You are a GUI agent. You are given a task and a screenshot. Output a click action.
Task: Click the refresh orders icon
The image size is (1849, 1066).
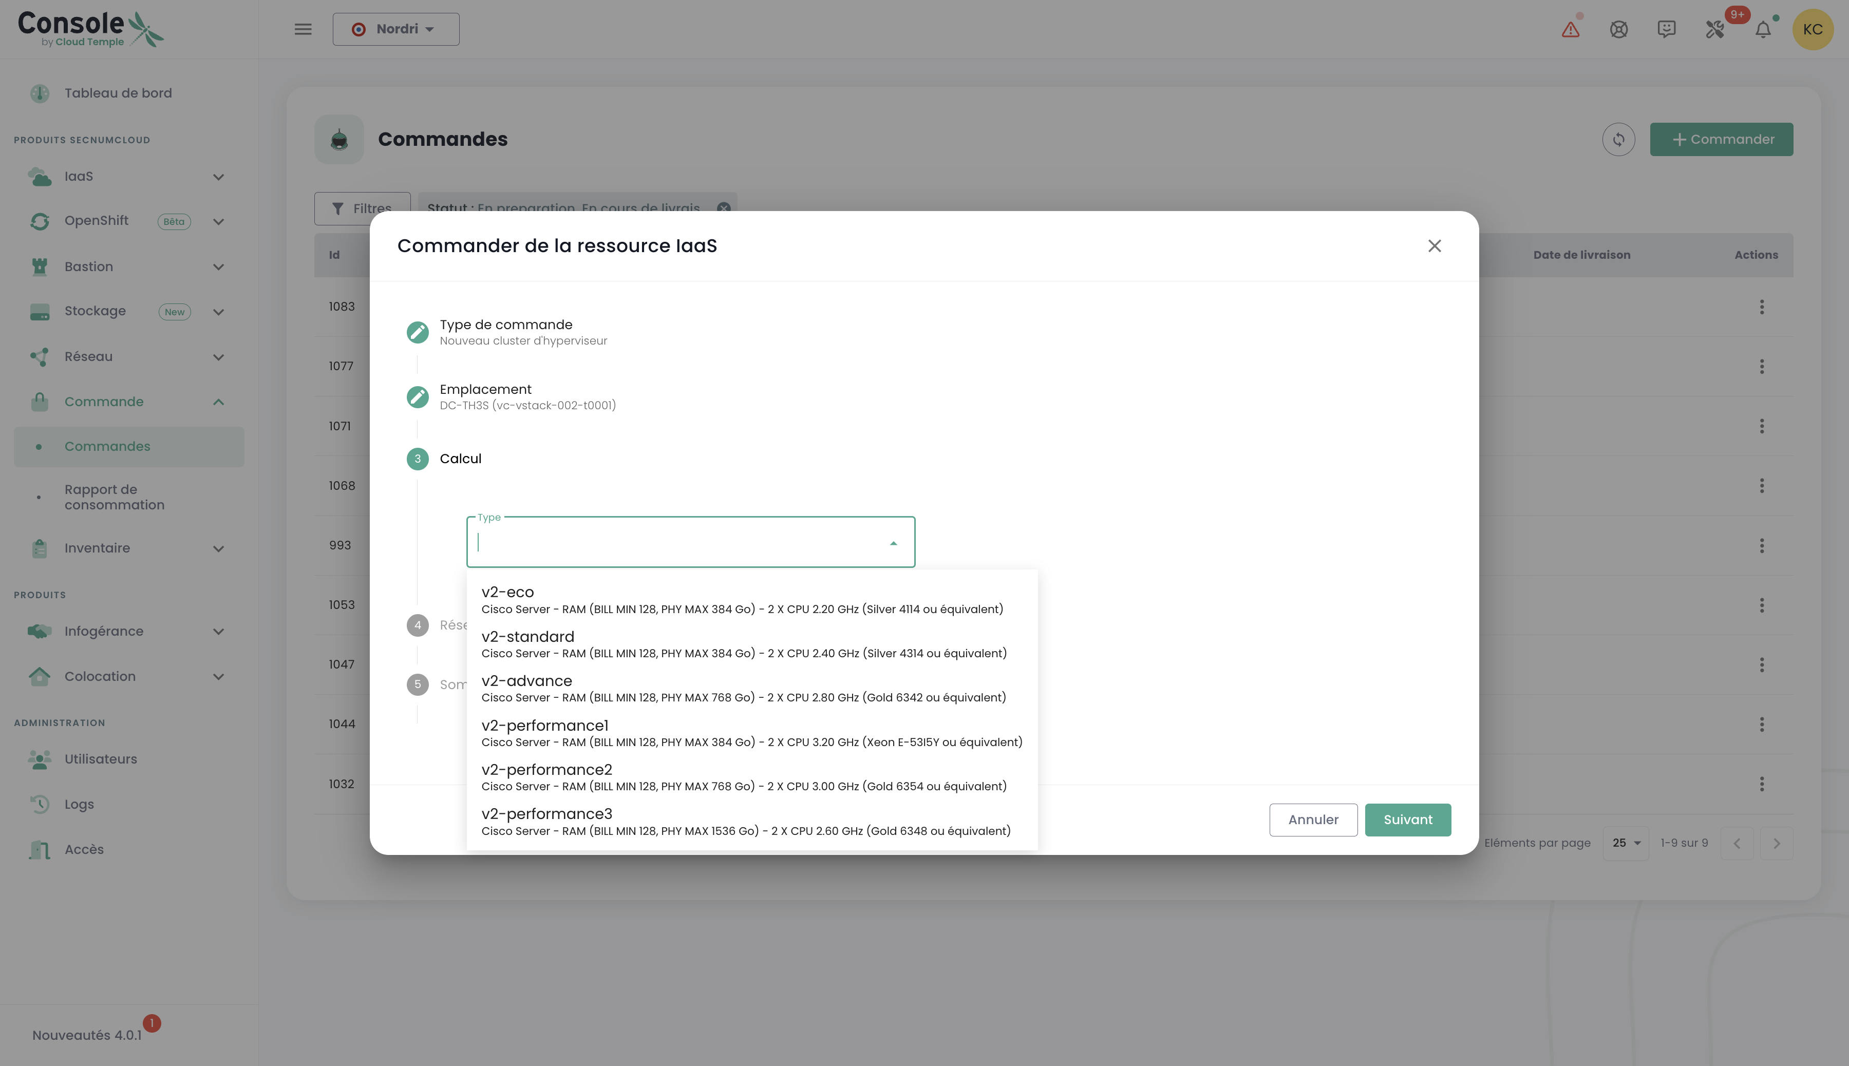point(1618,139)
